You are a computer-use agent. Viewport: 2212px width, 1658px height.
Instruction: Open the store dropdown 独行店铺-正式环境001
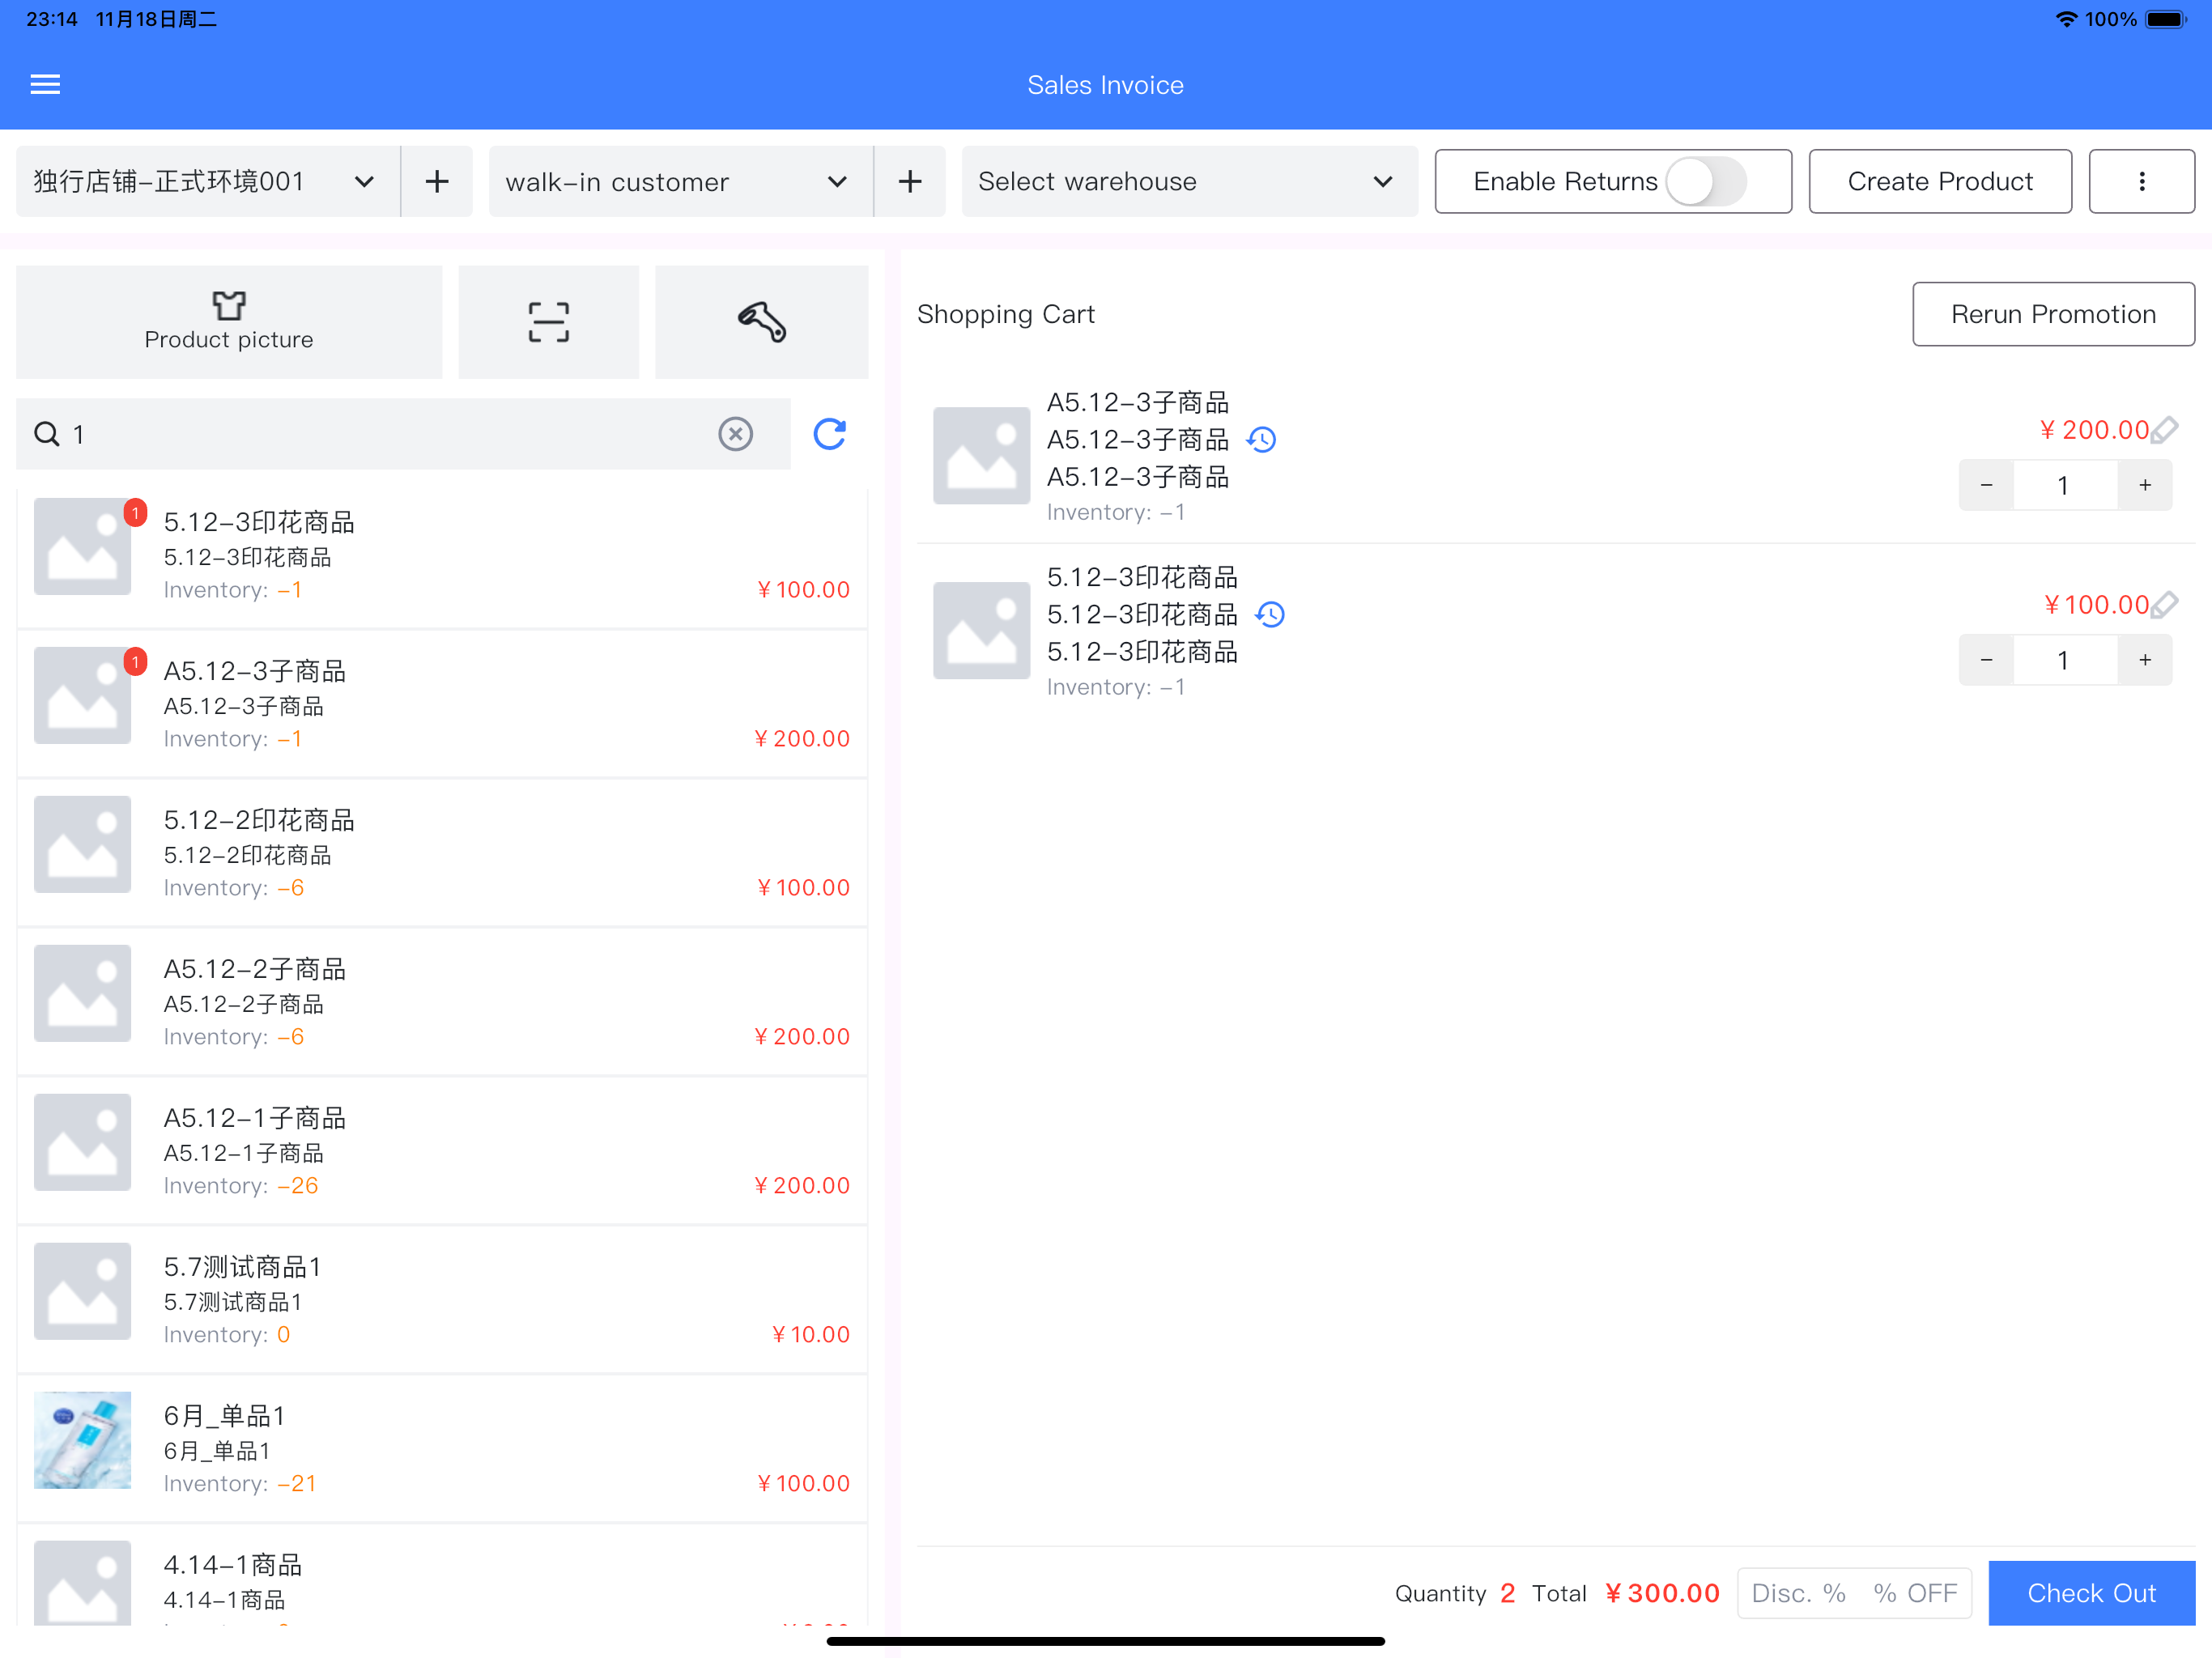pyautogui.click(x=208, y=182)
